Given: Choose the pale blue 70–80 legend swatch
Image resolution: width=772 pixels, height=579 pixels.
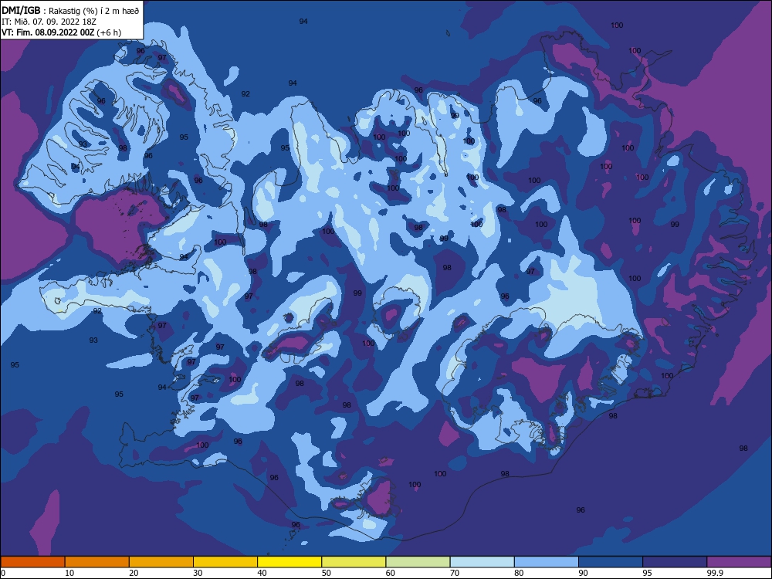Looking at the screenshot, I should click(482, 562).
